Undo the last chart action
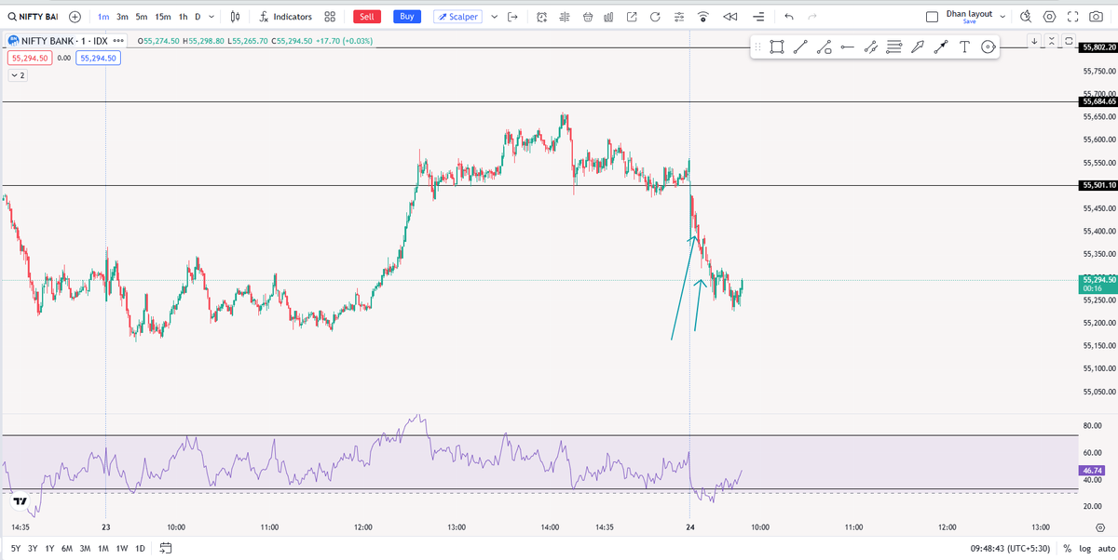 tap(789, 17)
